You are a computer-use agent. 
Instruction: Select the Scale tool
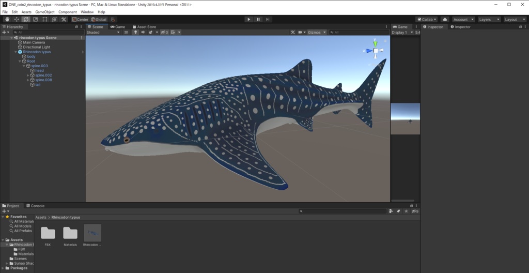(x=36, y=19)
